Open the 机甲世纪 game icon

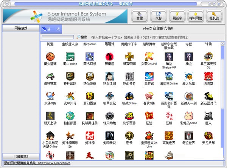click(110, 96)
